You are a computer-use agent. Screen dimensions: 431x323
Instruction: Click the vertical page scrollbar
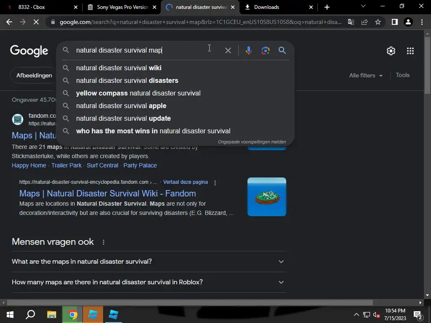pos(427,66)
